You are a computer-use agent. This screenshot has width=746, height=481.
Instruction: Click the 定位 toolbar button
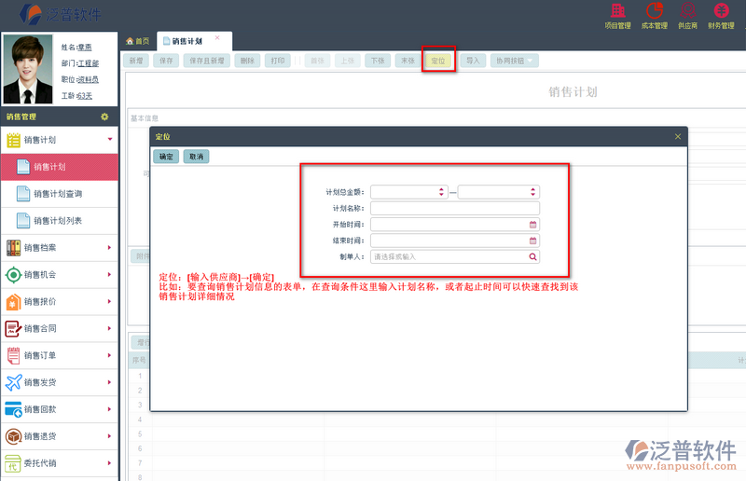tap(438, 61)
